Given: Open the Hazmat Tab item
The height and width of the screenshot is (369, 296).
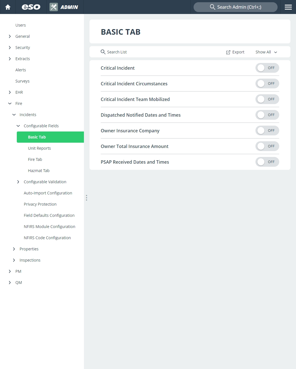Looking at the screenshot, I should point(39,171).
